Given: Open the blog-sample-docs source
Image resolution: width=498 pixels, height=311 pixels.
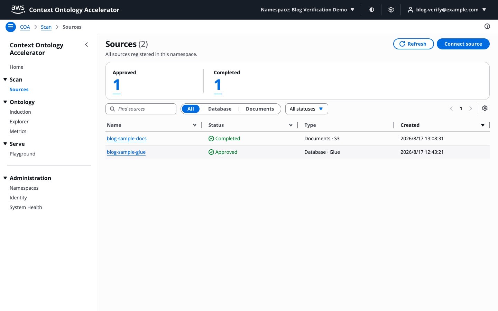Looking at the screenshot, I should pos(127,139).
